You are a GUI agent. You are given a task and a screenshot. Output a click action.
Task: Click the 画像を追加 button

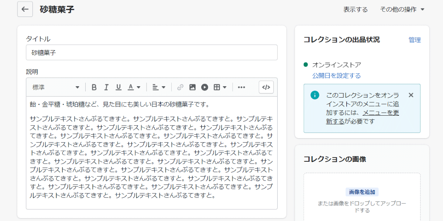click(362, 192)
